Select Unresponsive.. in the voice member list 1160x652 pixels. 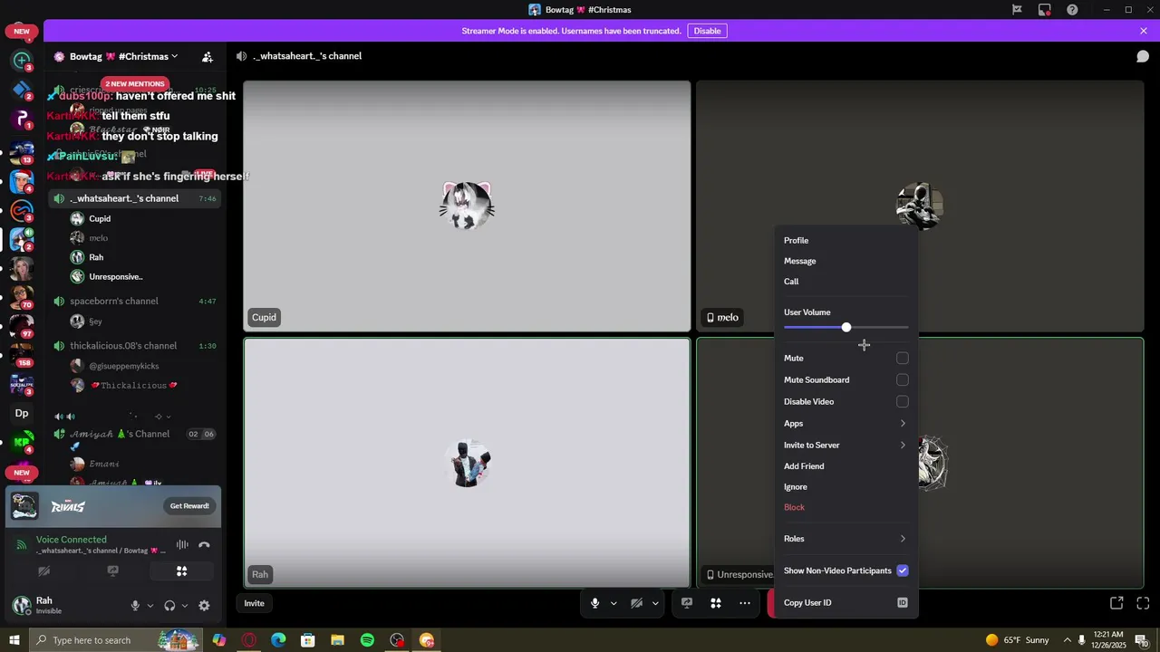coord(116,277)
